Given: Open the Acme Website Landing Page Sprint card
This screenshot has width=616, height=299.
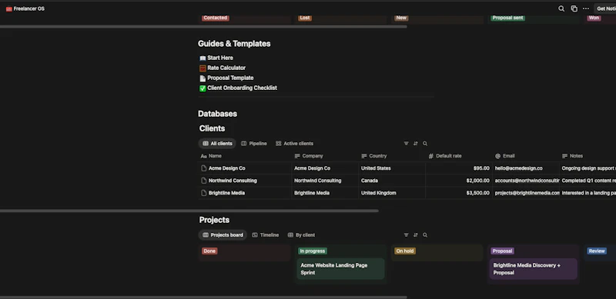Looking at the screenshot, I should pos(340,269).
